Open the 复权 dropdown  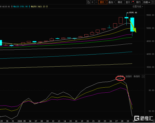pyautogui.click(x=103, y=2)
